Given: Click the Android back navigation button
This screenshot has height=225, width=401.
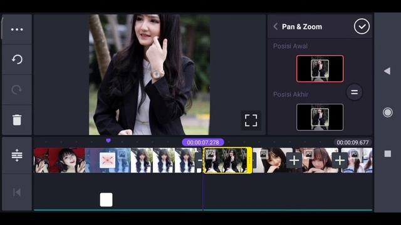Looking at the screenshot, I should [x=387, y=71].
